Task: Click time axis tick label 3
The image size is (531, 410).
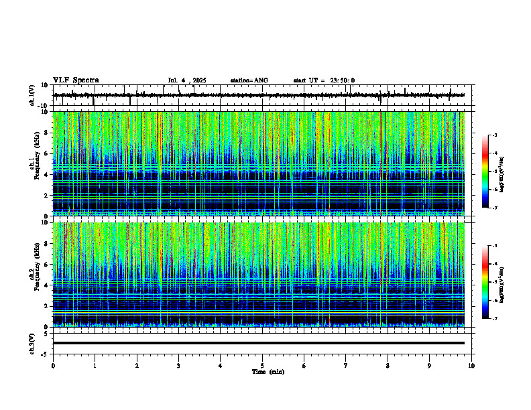Action: 178,366
